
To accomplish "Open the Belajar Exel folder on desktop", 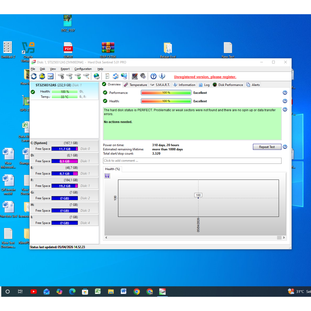I will point(168,50).
